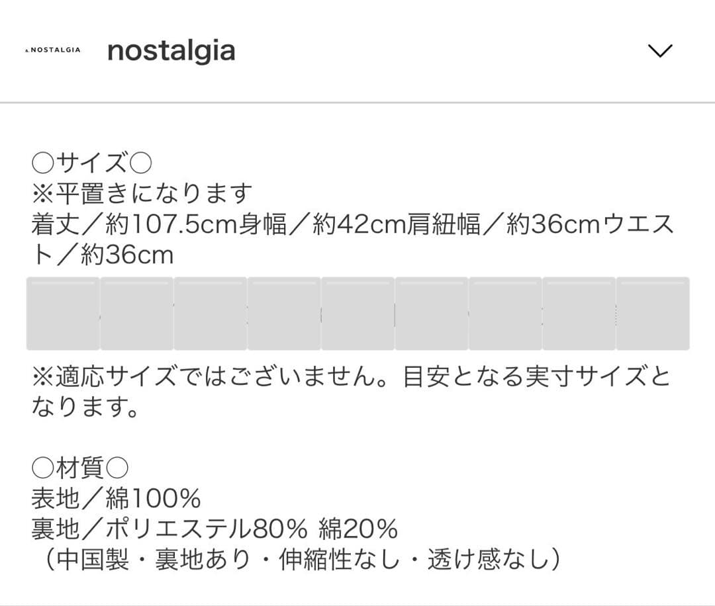The height and width of the screenshot is (606, 715).
Task: Click the &NOSTALGIA brand logo
Action: coord(52,50)
